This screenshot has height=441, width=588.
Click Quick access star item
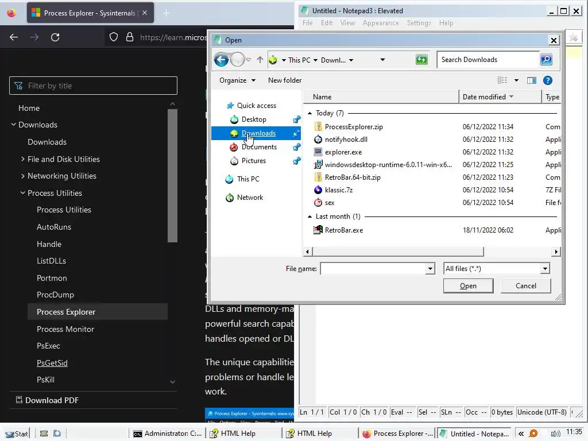tap(256, 106)
